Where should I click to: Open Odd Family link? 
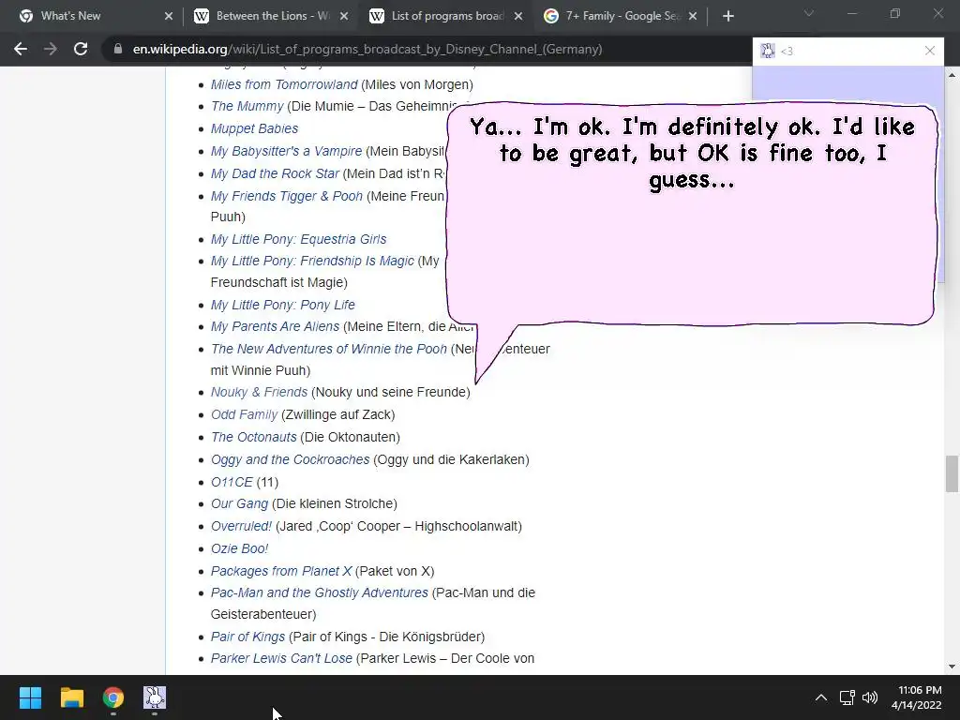[244, 414]
